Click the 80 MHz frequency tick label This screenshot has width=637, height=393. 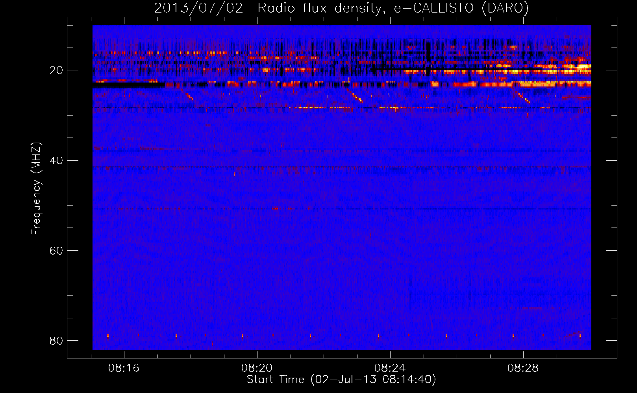tap(56, 341)
